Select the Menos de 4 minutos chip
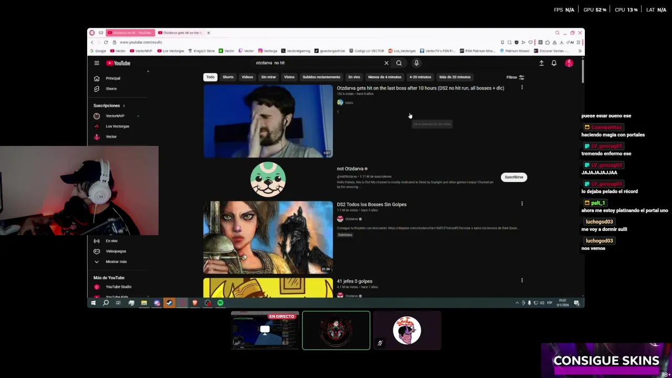672x378 pixels. click(385, 77)
